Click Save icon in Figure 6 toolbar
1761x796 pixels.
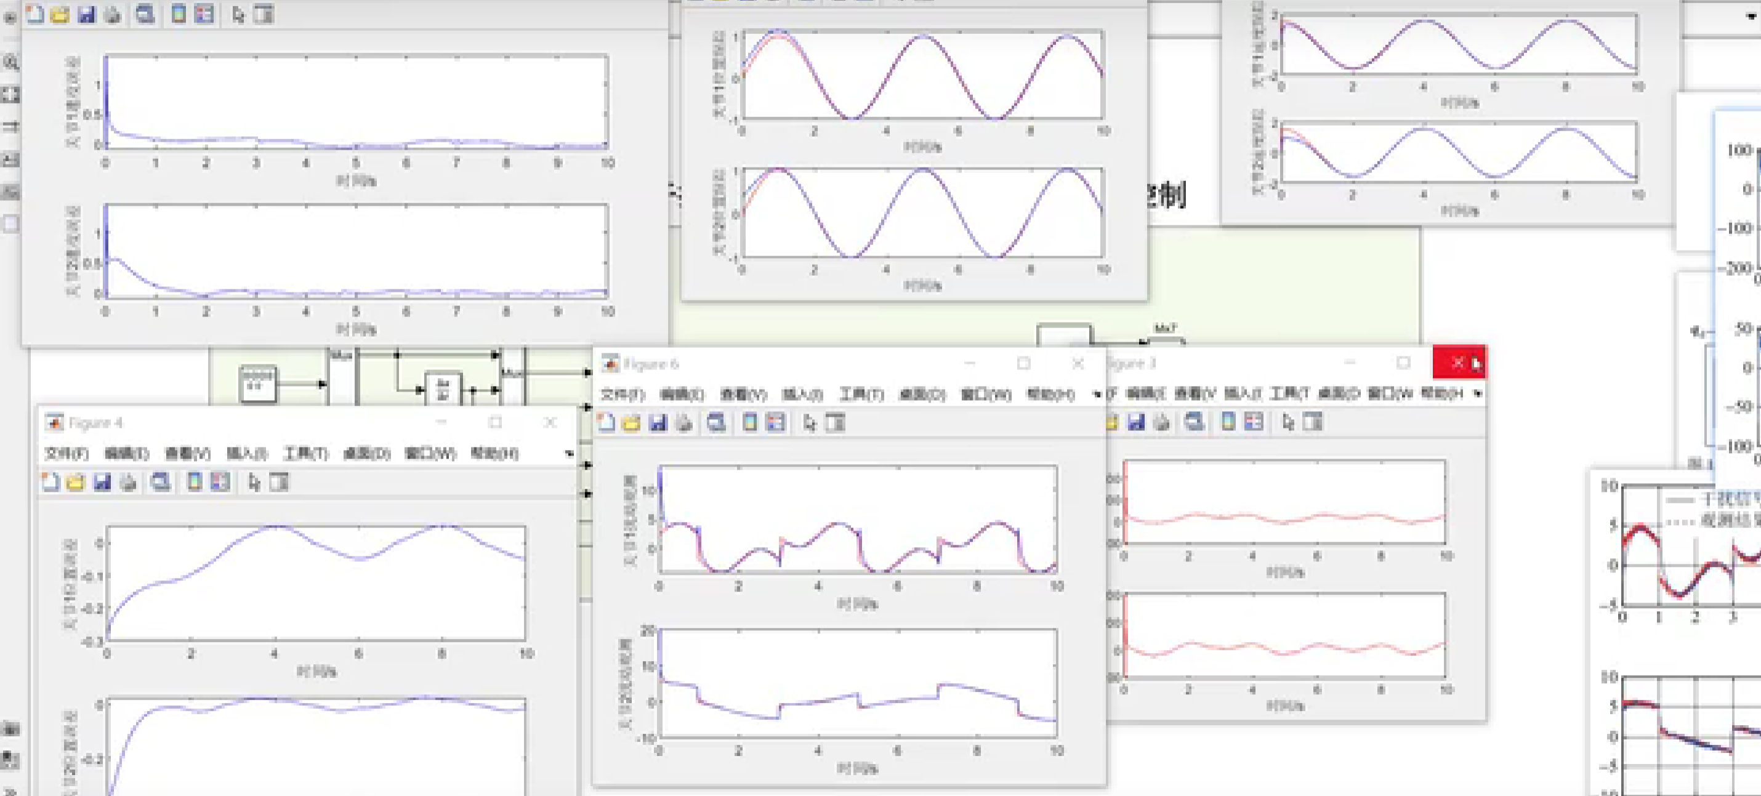658,423
